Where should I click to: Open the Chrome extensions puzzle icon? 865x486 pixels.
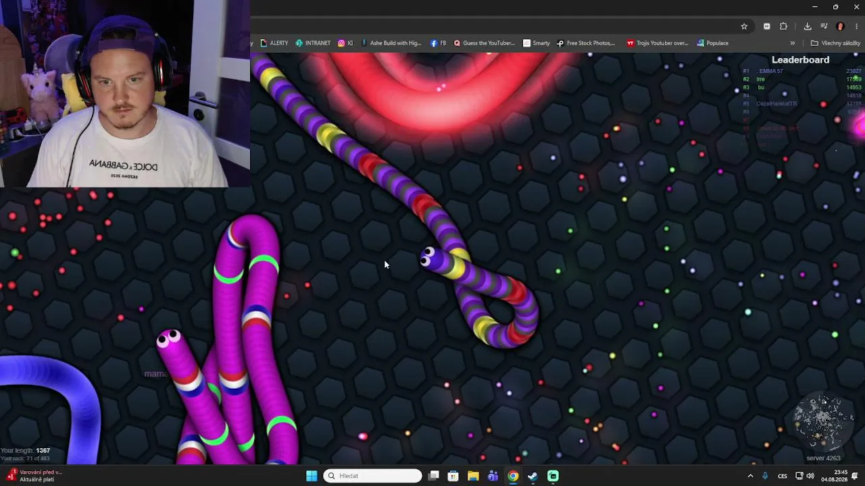pyautogui.click(x=783, y=26)
